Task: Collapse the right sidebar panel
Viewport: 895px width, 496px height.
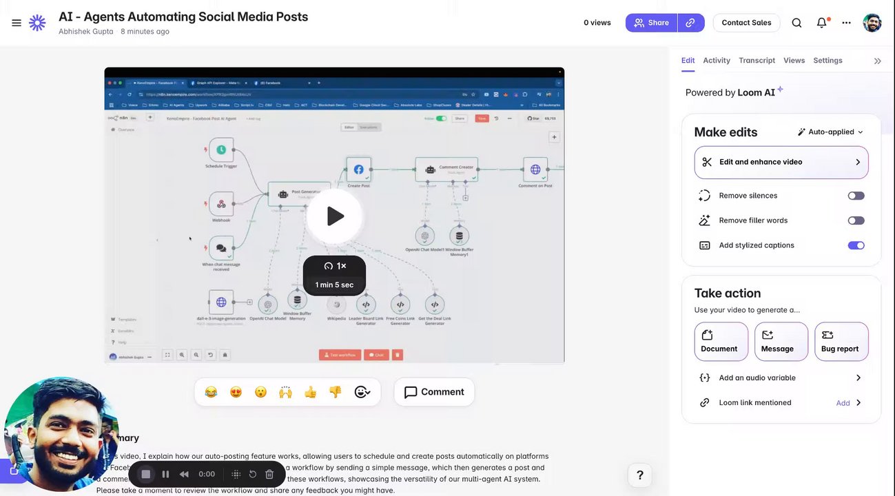Action: (878, 61)
